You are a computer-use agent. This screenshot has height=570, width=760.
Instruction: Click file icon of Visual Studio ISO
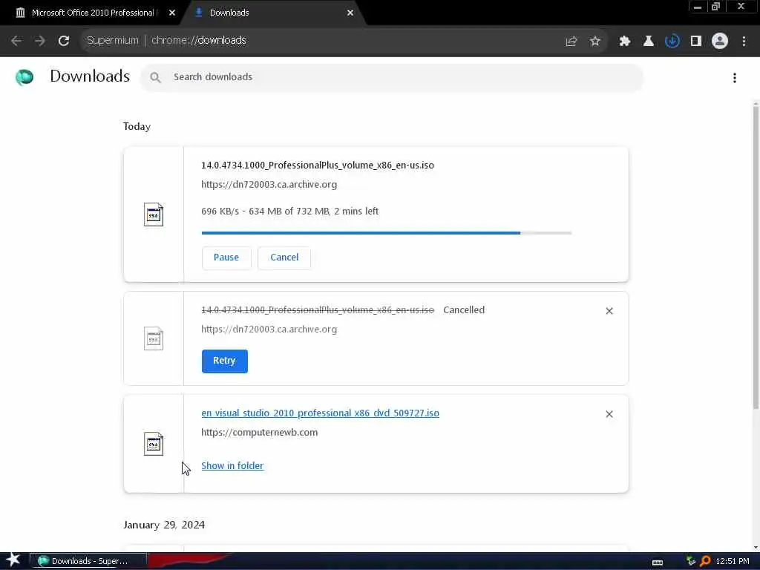click(153, 444)
